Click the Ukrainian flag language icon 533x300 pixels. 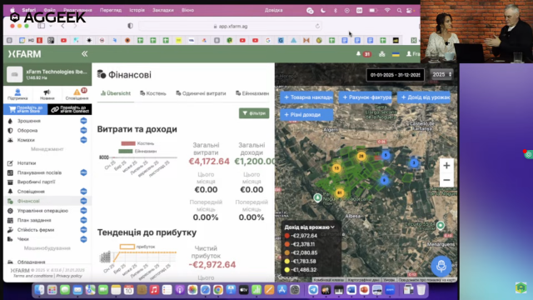pyautogui.click(x=396, y=54)
